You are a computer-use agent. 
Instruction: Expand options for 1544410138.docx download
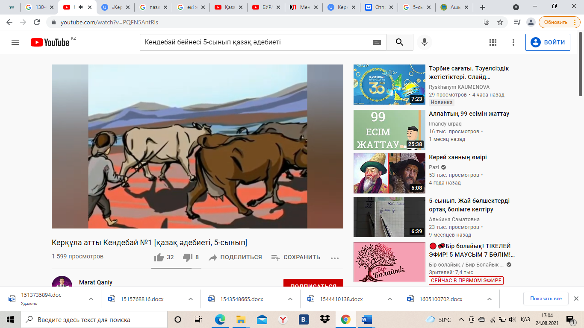(390, 299)
